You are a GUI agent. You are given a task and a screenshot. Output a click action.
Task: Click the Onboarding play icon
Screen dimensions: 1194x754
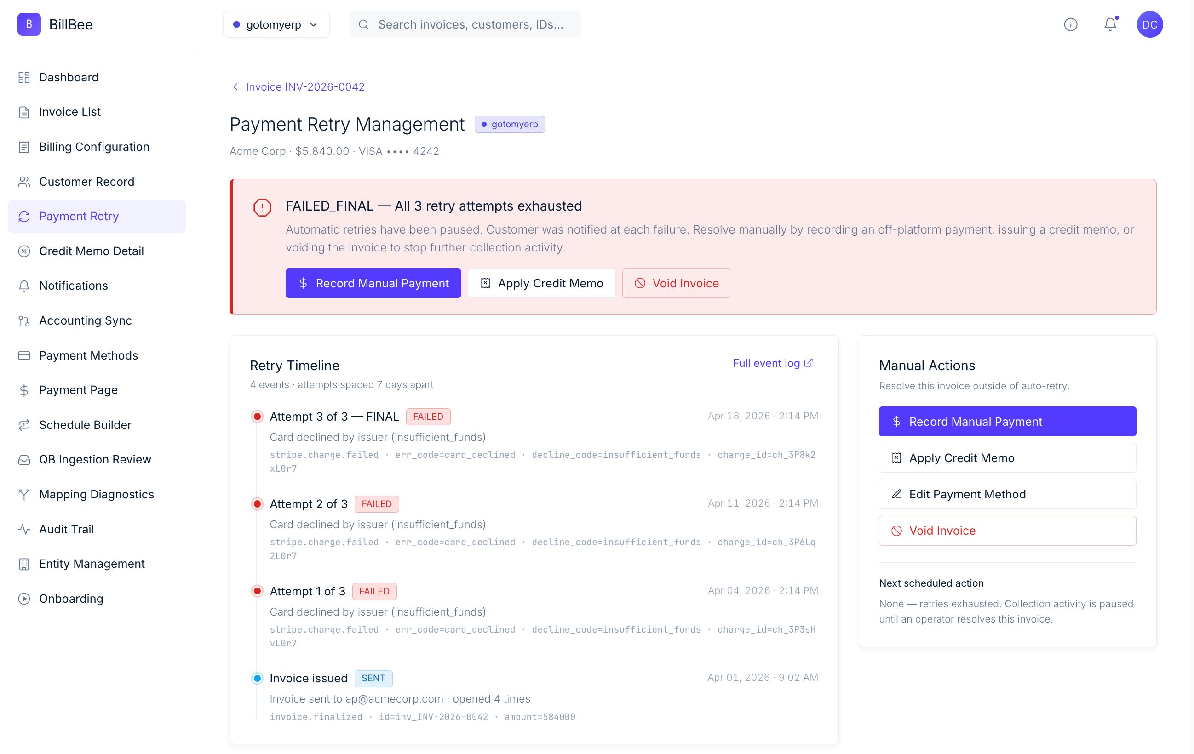pyautogui.click(x=24, y=598)
